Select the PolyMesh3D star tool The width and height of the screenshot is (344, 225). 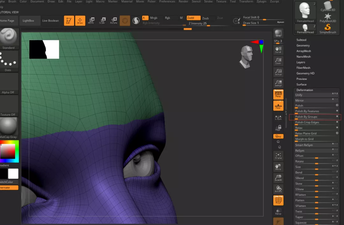pyautogui.click(x=328, y=18)
